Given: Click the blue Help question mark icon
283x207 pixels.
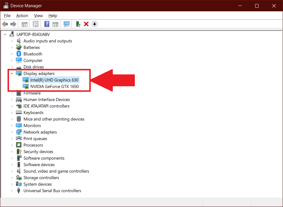Looking at the screenshot, I should tap(47, 24).
